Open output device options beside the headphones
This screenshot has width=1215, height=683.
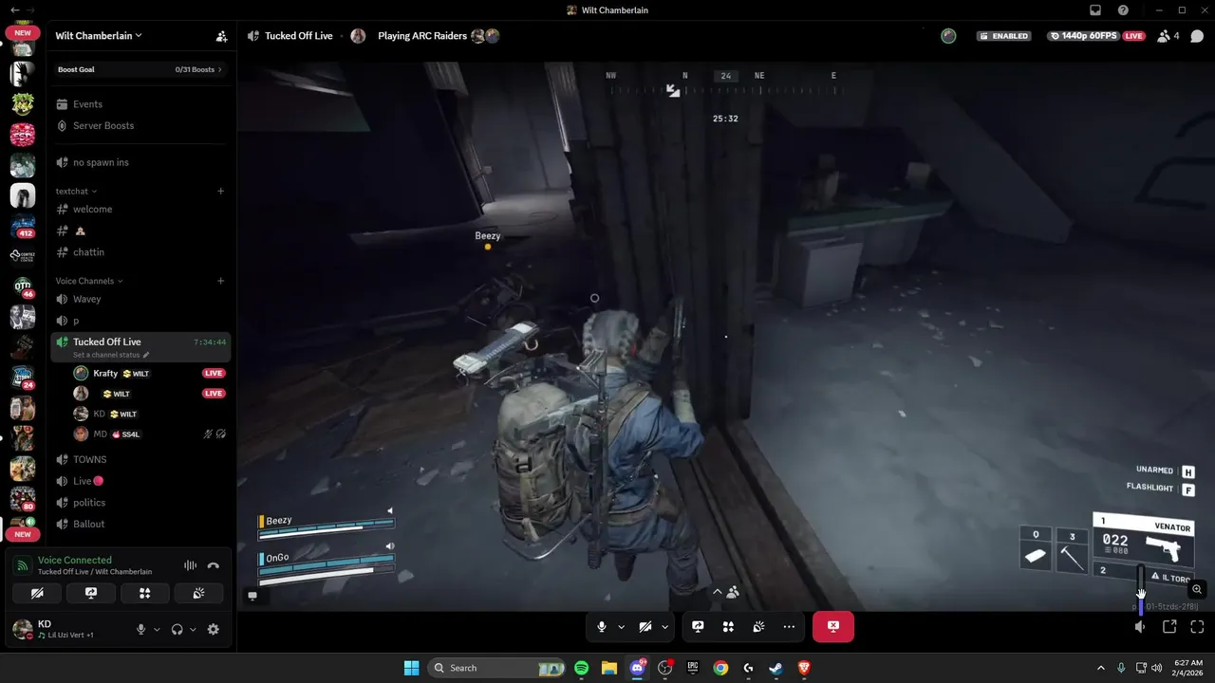pyautogui.click(x=193, y=629)
